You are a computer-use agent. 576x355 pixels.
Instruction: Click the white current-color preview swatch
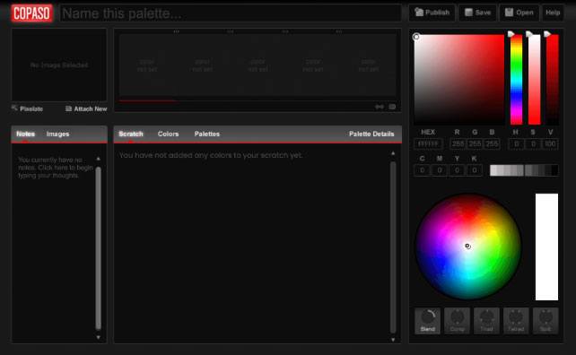pyautogui.click(x=546, y=247)
